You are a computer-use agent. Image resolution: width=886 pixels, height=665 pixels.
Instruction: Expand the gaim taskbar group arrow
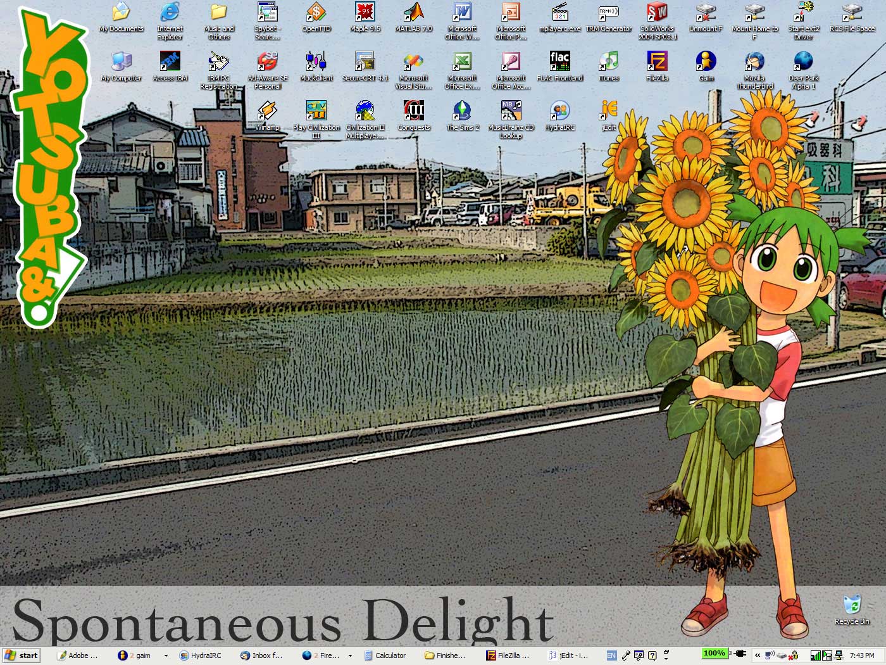click(166, 655)
